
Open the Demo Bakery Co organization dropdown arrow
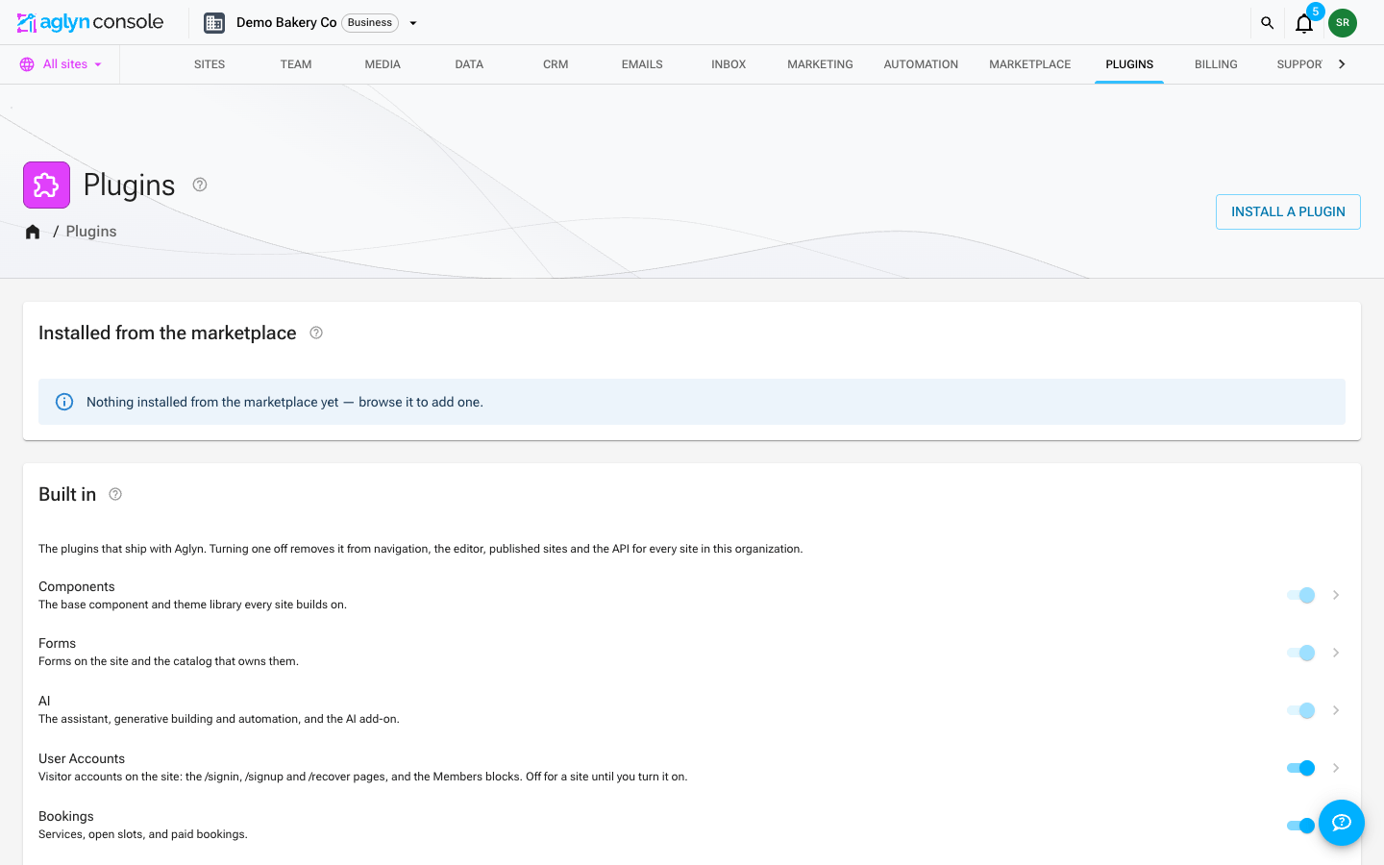tap(413, 23)
